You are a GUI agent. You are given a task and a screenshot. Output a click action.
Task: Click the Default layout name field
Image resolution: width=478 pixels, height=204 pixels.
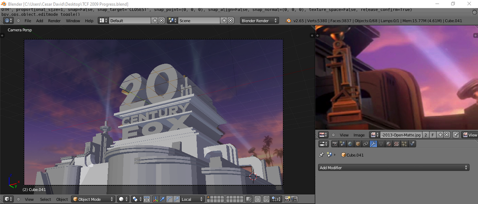coord(130,21)
